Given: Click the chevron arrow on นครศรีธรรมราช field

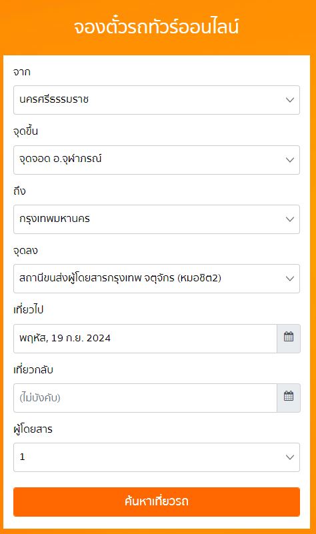Looking at the screenshot, I should [290, 100].
